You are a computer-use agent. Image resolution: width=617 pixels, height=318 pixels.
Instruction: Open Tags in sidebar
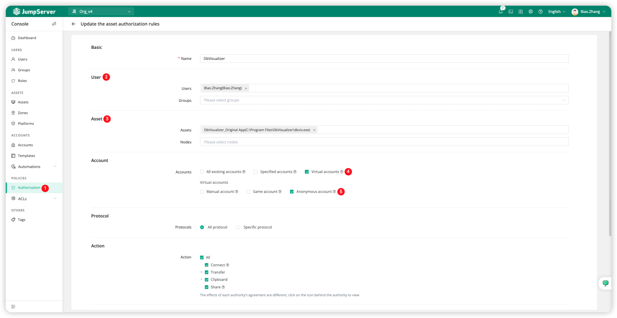pos(34,220)
